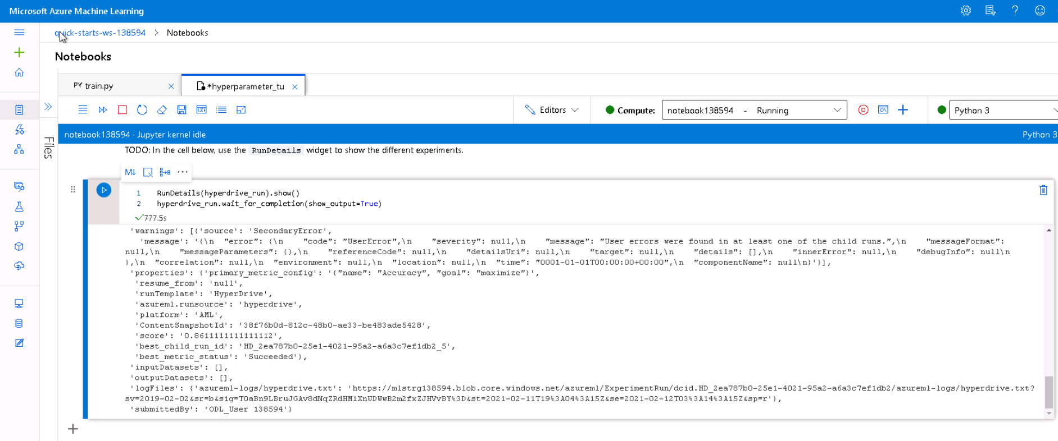
Task: Click the 'score' output line
Action: click(208, 336)
